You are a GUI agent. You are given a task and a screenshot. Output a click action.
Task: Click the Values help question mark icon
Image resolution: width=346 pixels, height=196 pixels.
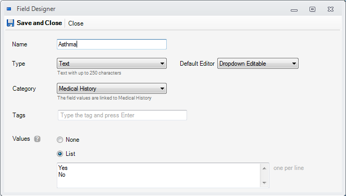coord(37,139)
